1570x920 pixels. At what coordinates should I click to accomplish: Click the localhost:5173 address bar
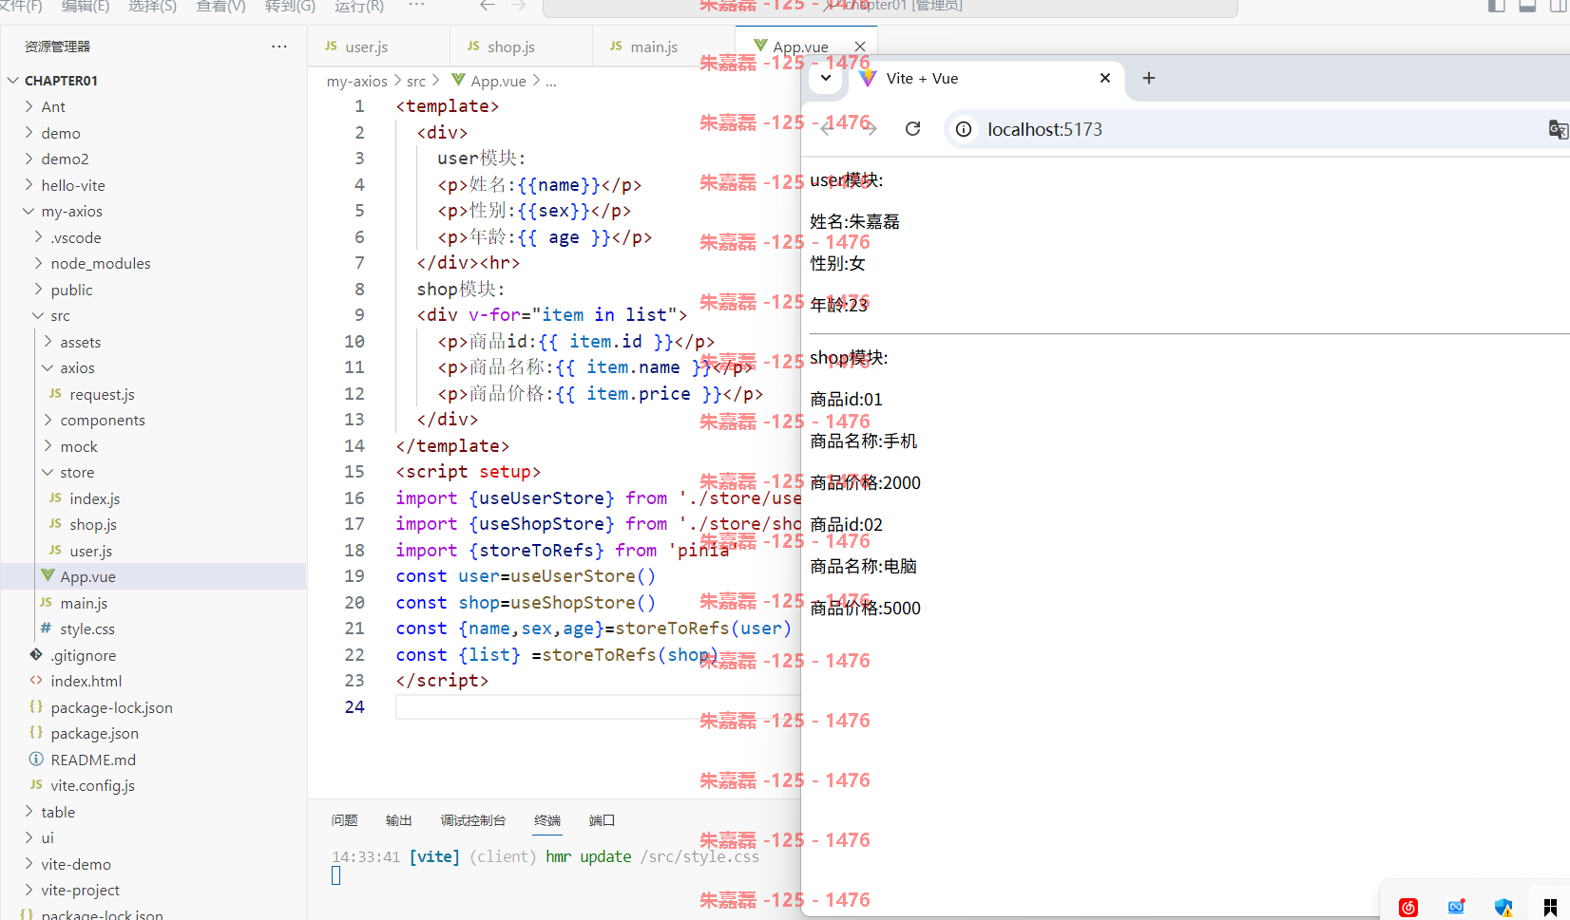pos(1044,129)
